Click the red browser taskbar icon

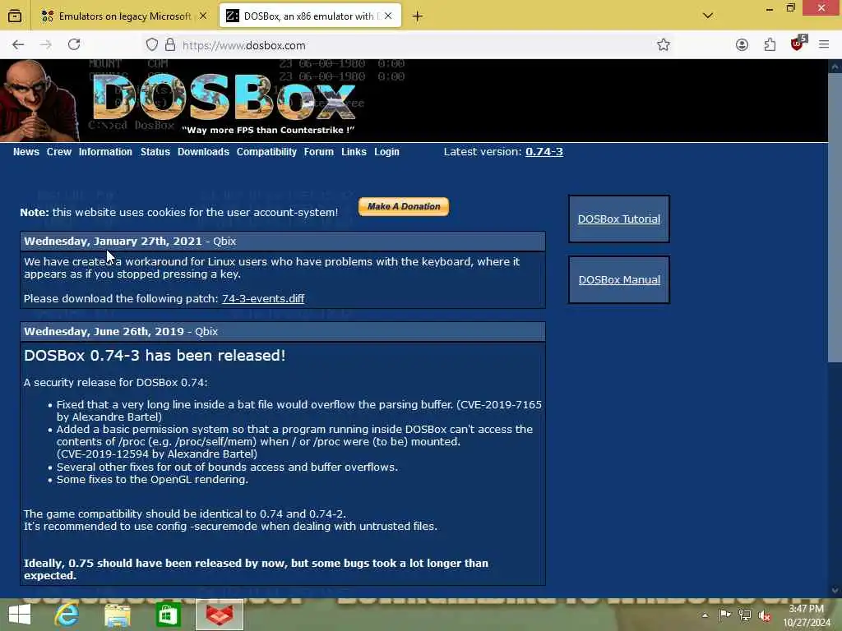point(220,615)
